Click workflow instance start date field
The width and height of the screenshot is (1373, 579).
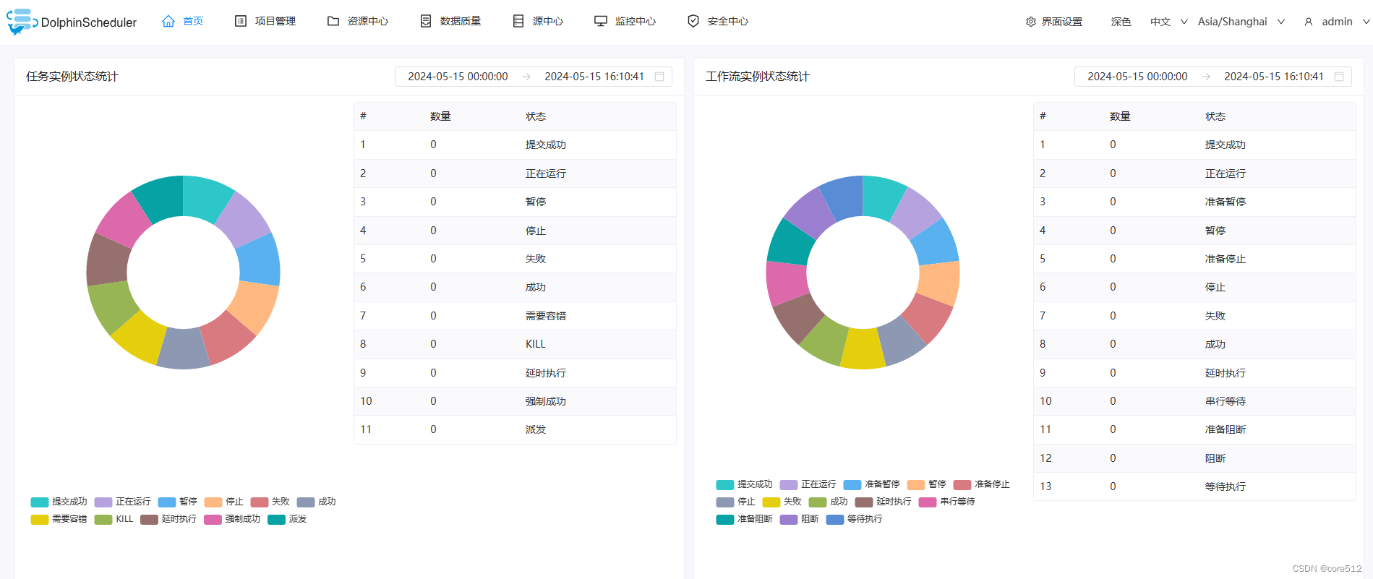pos(1137,77)
